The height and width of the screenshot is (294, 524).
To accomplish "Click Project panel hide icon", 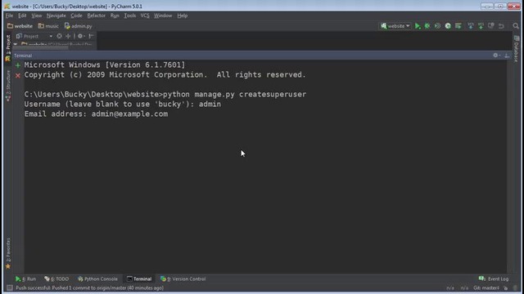I will pos(91,36).
